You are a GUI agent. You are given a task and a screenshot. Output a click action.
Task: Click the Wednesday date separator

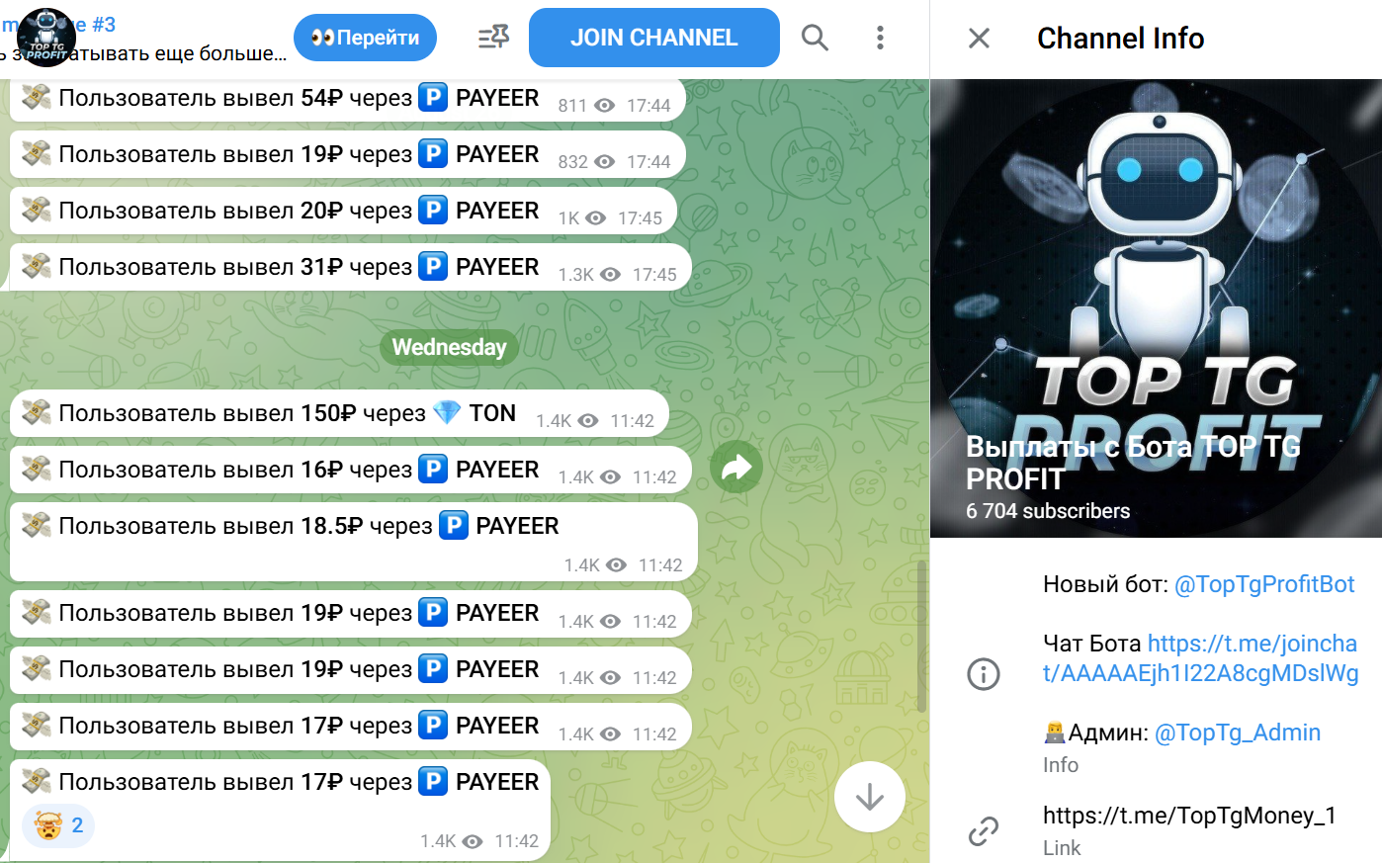449,347
